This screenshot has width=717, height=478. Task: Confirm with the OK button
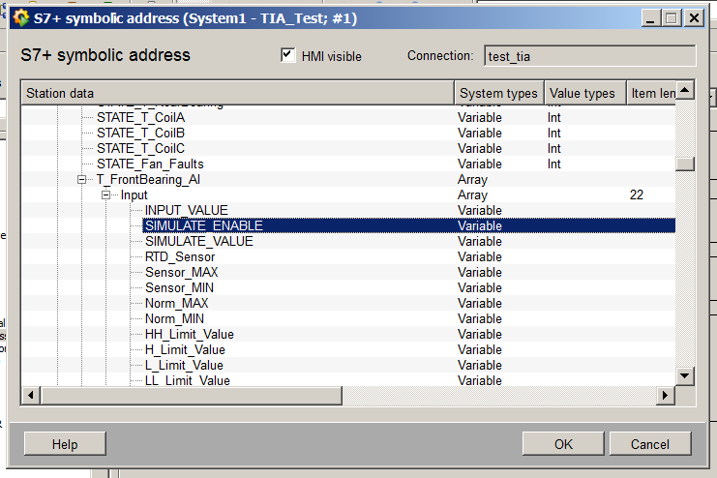click(x=562, y=444)
